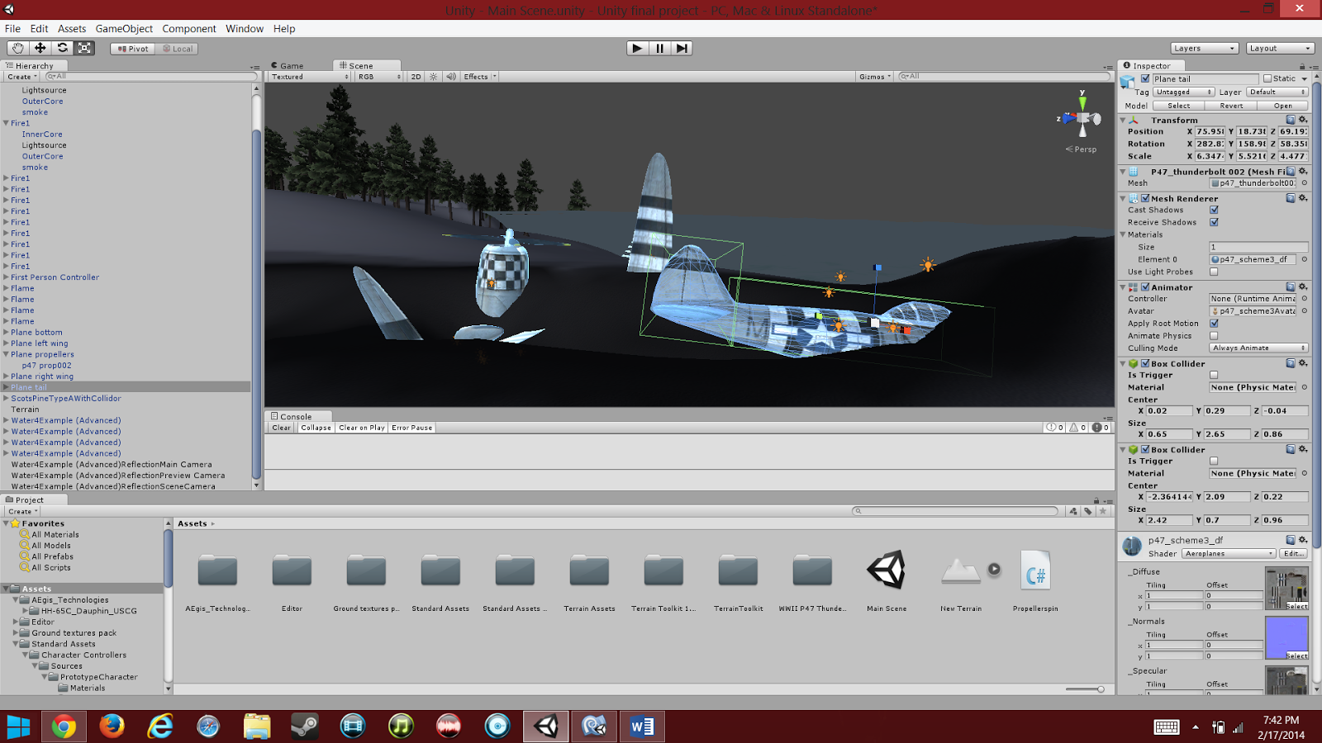The image size is (1322, 743).
Task: Click the Revert model button
Action: (1231, 106)
